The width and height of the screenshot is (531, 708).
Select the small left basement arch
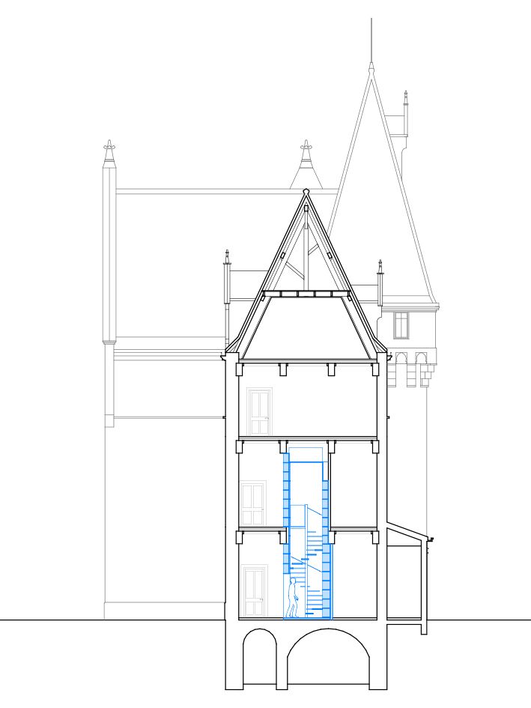pos(260,659)
